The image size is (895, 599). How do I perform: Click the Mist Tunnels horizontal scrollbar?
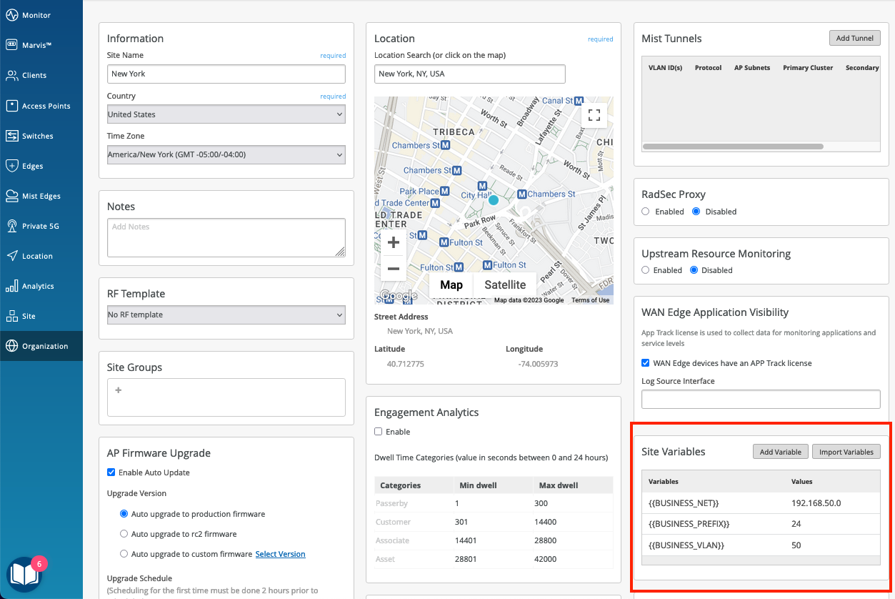(733, 147)
